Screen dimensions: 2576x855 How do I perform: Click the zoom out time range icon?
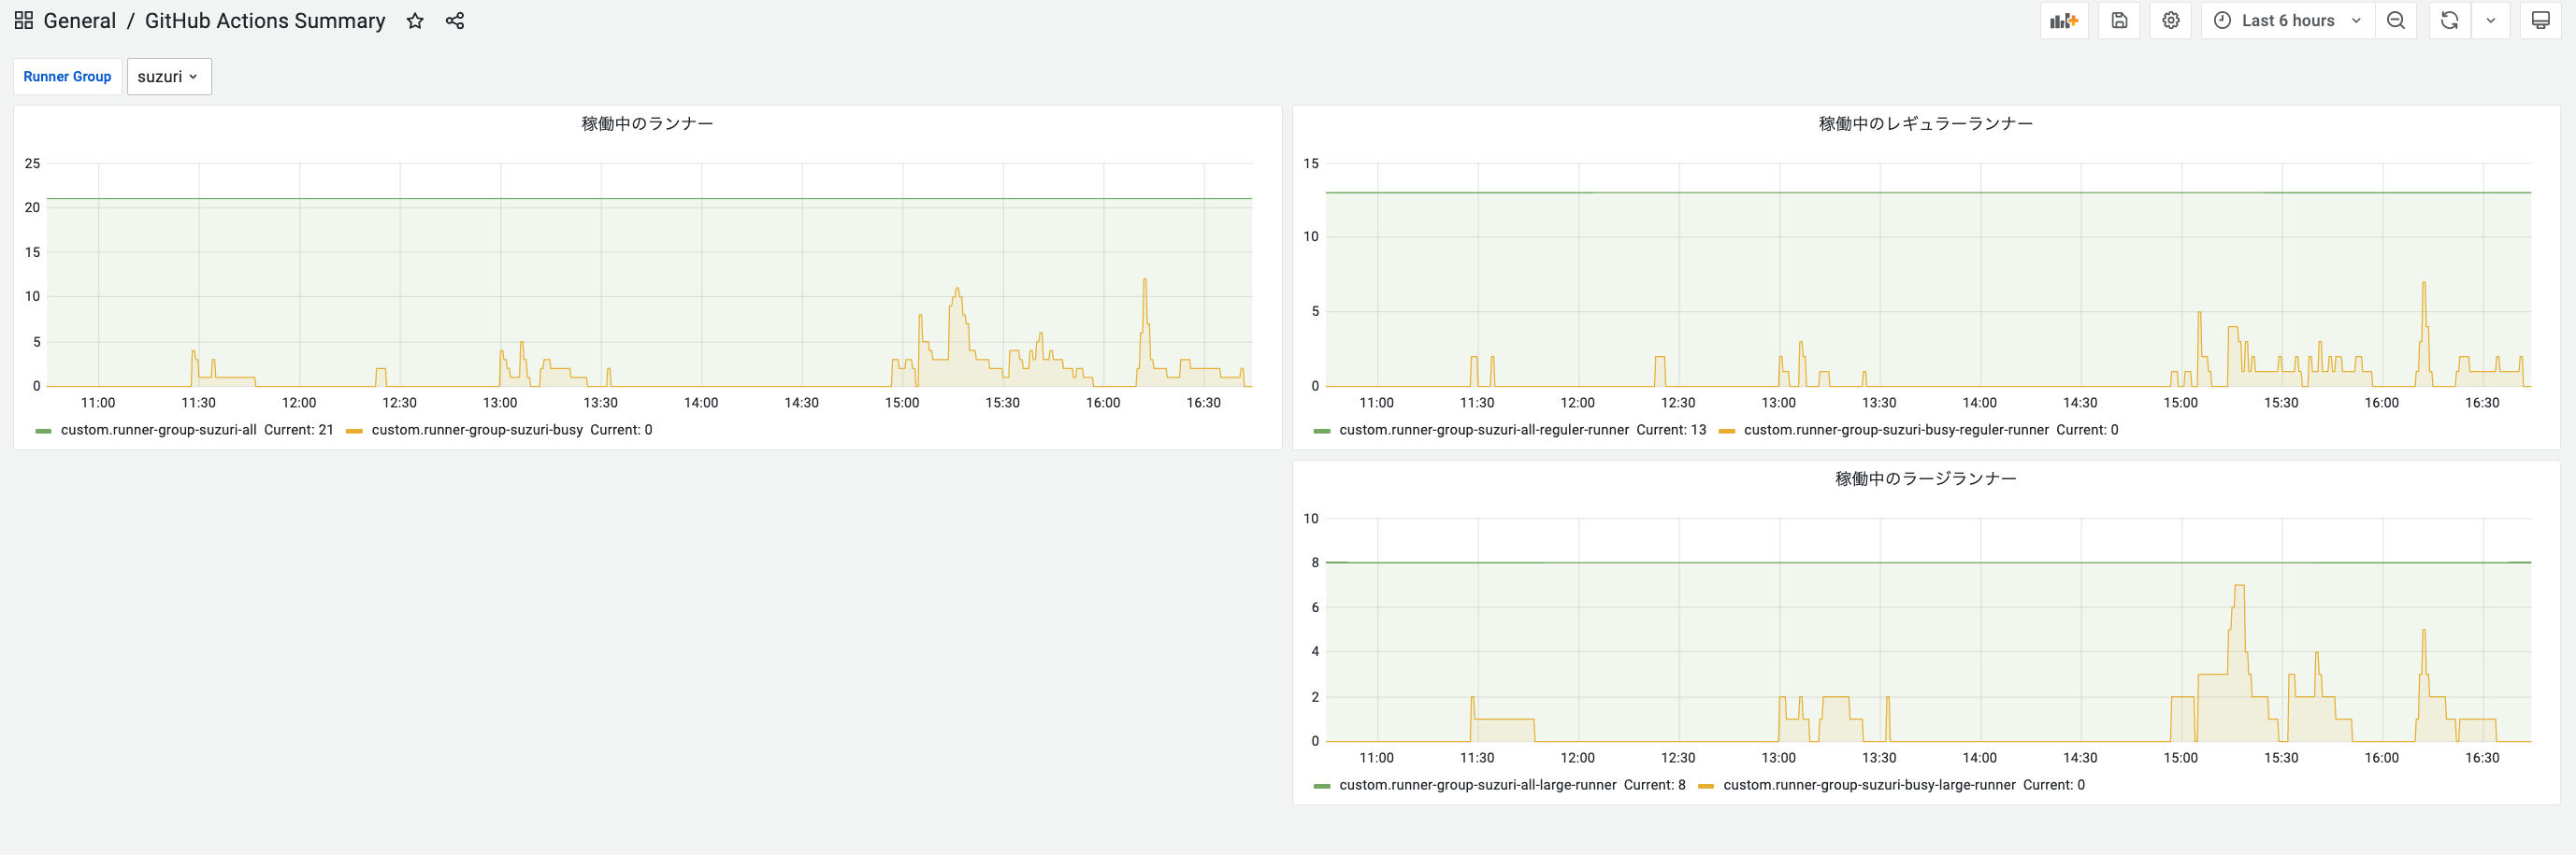click(x=2396, y=20)
